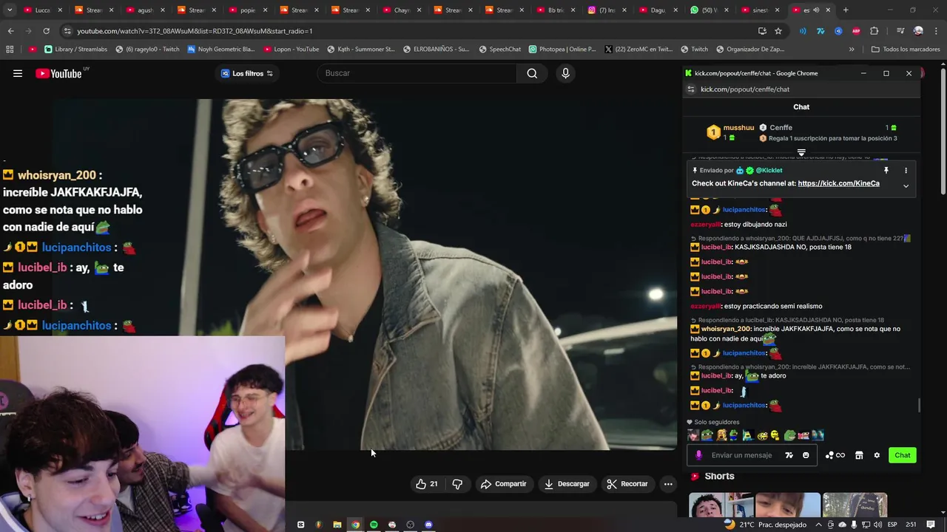Open the Kick channel points infinity icon
Screen dimensions: 947x532
tap(835, 455)
